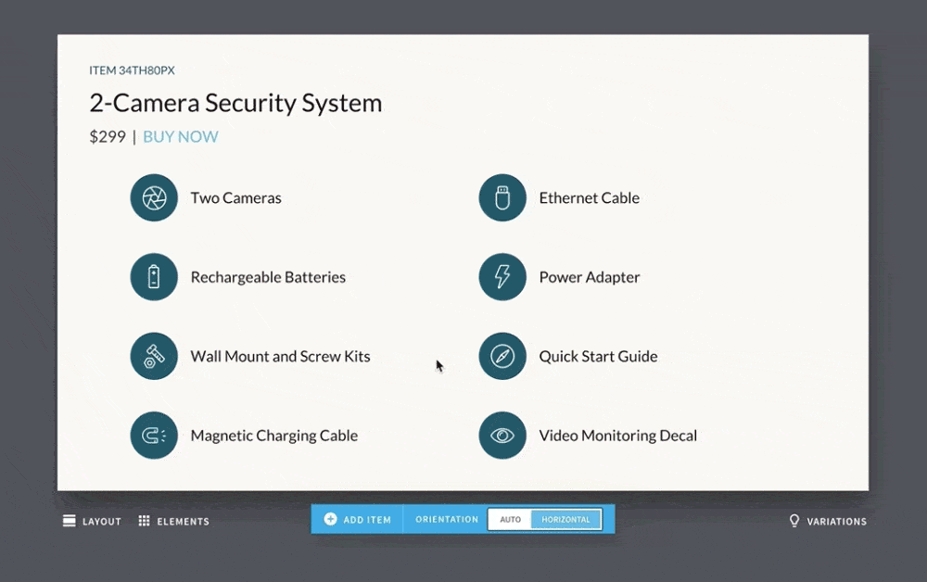Click the camera aperture icon beside Two Cameras
The image size is (927, 582).
coord(154,197)
